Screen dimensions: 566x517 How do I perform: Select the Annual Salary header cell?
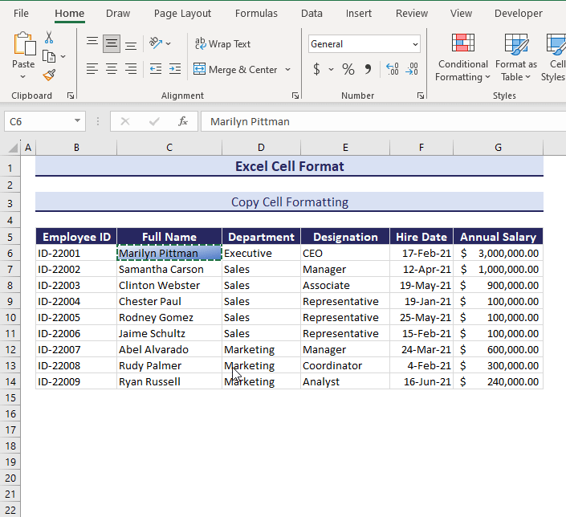[498, 237]
